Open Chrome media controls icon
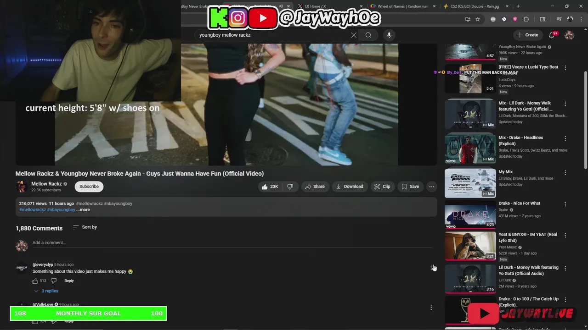The width and height of the screenshot is (588, 330). point(559,19)
